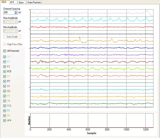Open the Gyro tab
The height and width of the screenshot is (138, 160).
[x=22, y=2]
